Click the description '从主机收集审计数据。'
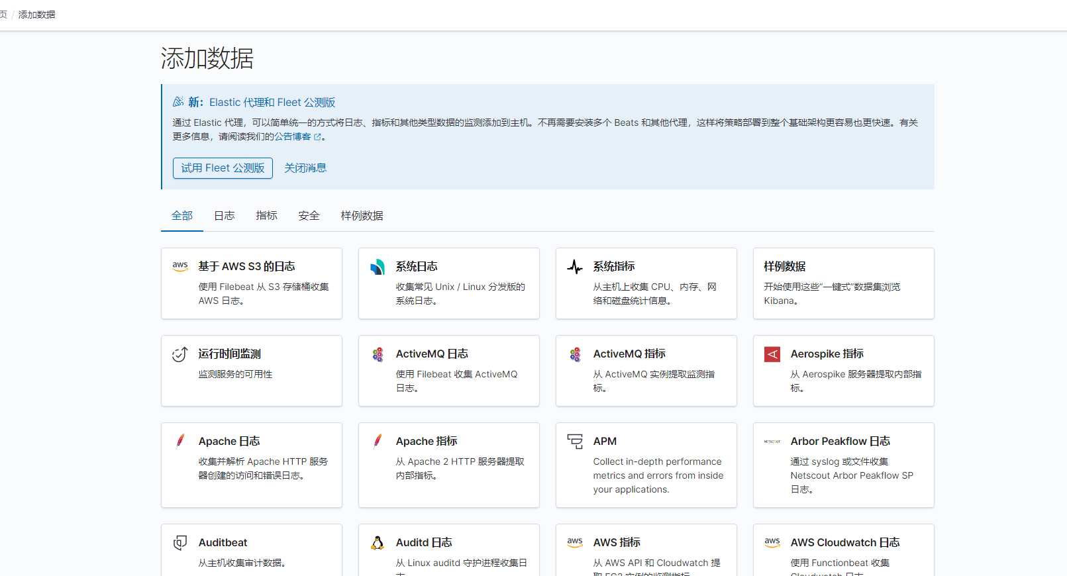Image resolution: width=1067 pixels, height=576 pixels. pyautogui.click(x=244, y=563)
